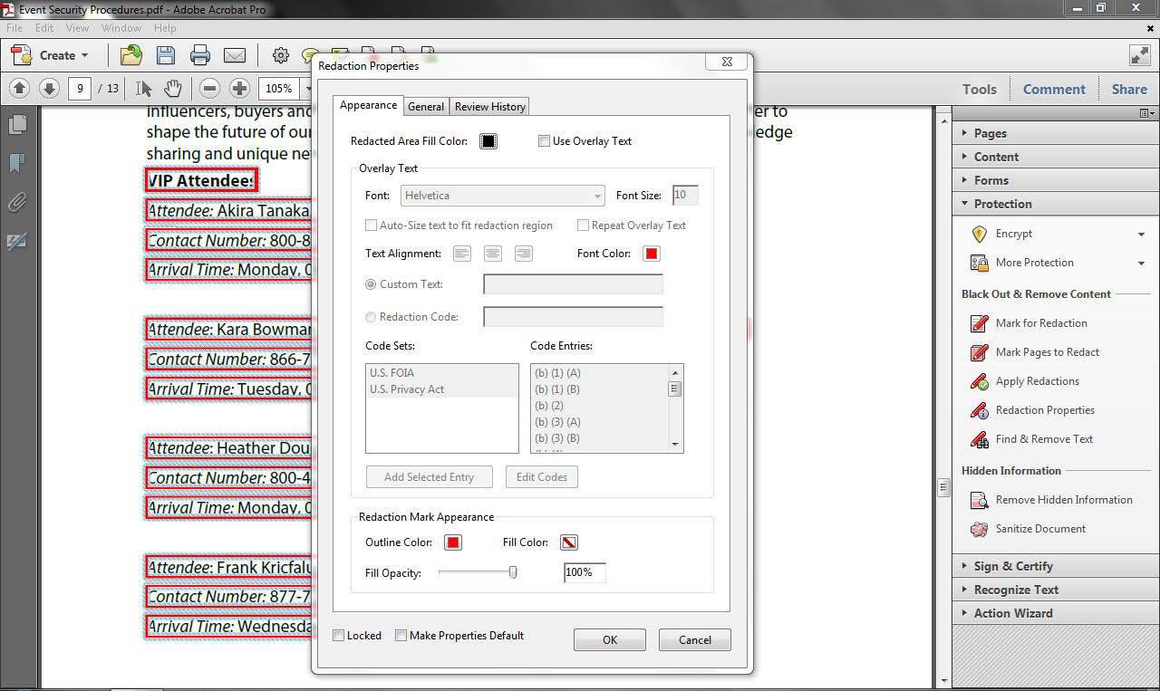Viewport: 1160px width, 691px height.
Task: Open the Helvetica font dropdown
Action: (502, 196)
